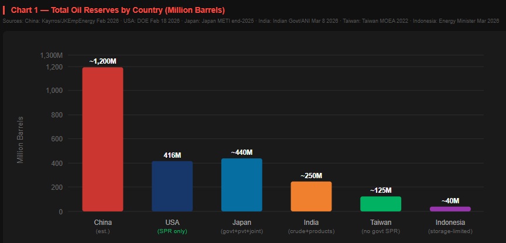The image size is (506, 243).
Task: Click the Million Barrels axis title
Action: tap(20, 140)
